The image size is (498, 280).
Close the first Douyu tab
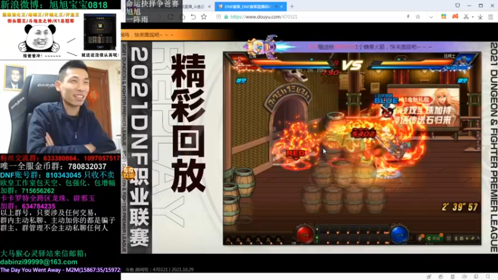tap(209, 6)
